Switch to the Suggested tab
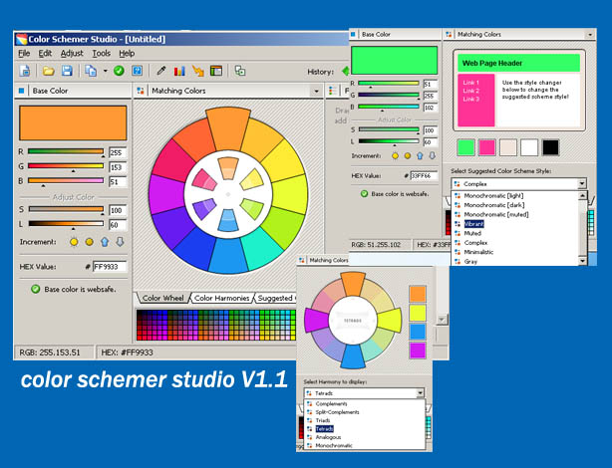The width and height of the screenshot is (612, 468). (x=275, y=298)
